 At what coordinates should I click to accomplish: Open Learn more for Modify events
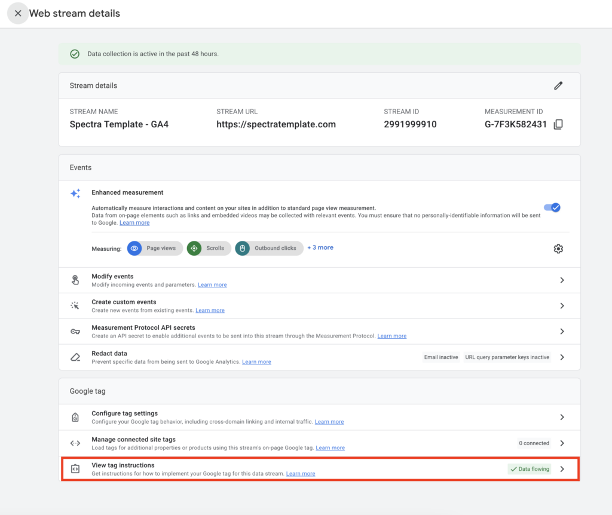pyautogui.click(x=212, y=285)
